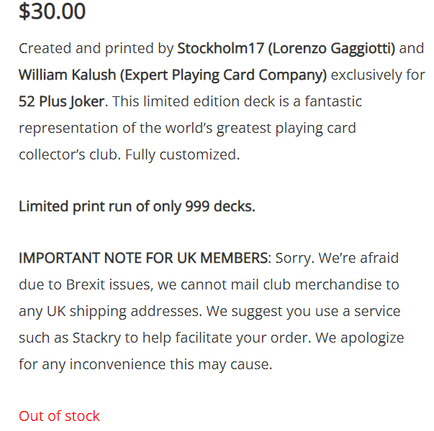The image size is (434, 431).
Task: Click the word Stackry in the note
Action: [97, 338]
